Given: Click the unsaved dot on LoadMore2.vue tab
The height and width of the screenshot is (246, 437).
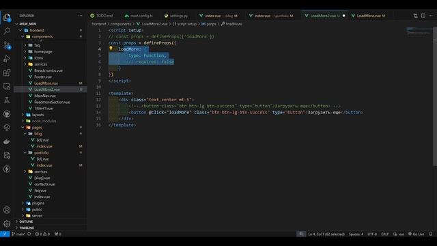Looking at the screenshot, I should tap(344, 16).
